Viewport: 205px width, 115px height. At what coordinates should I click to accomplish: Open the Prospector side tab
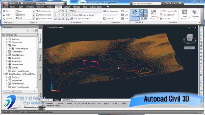[40, 38]
